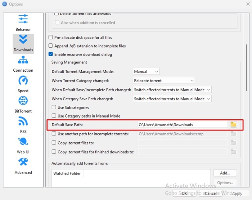Check Use Category paths in Manual Mode

tap(54, 116)
